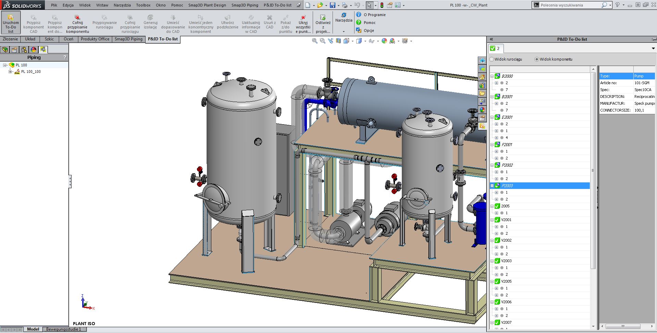Switch to Bewegungsstudie 1 tab

(x=64, y=329)
